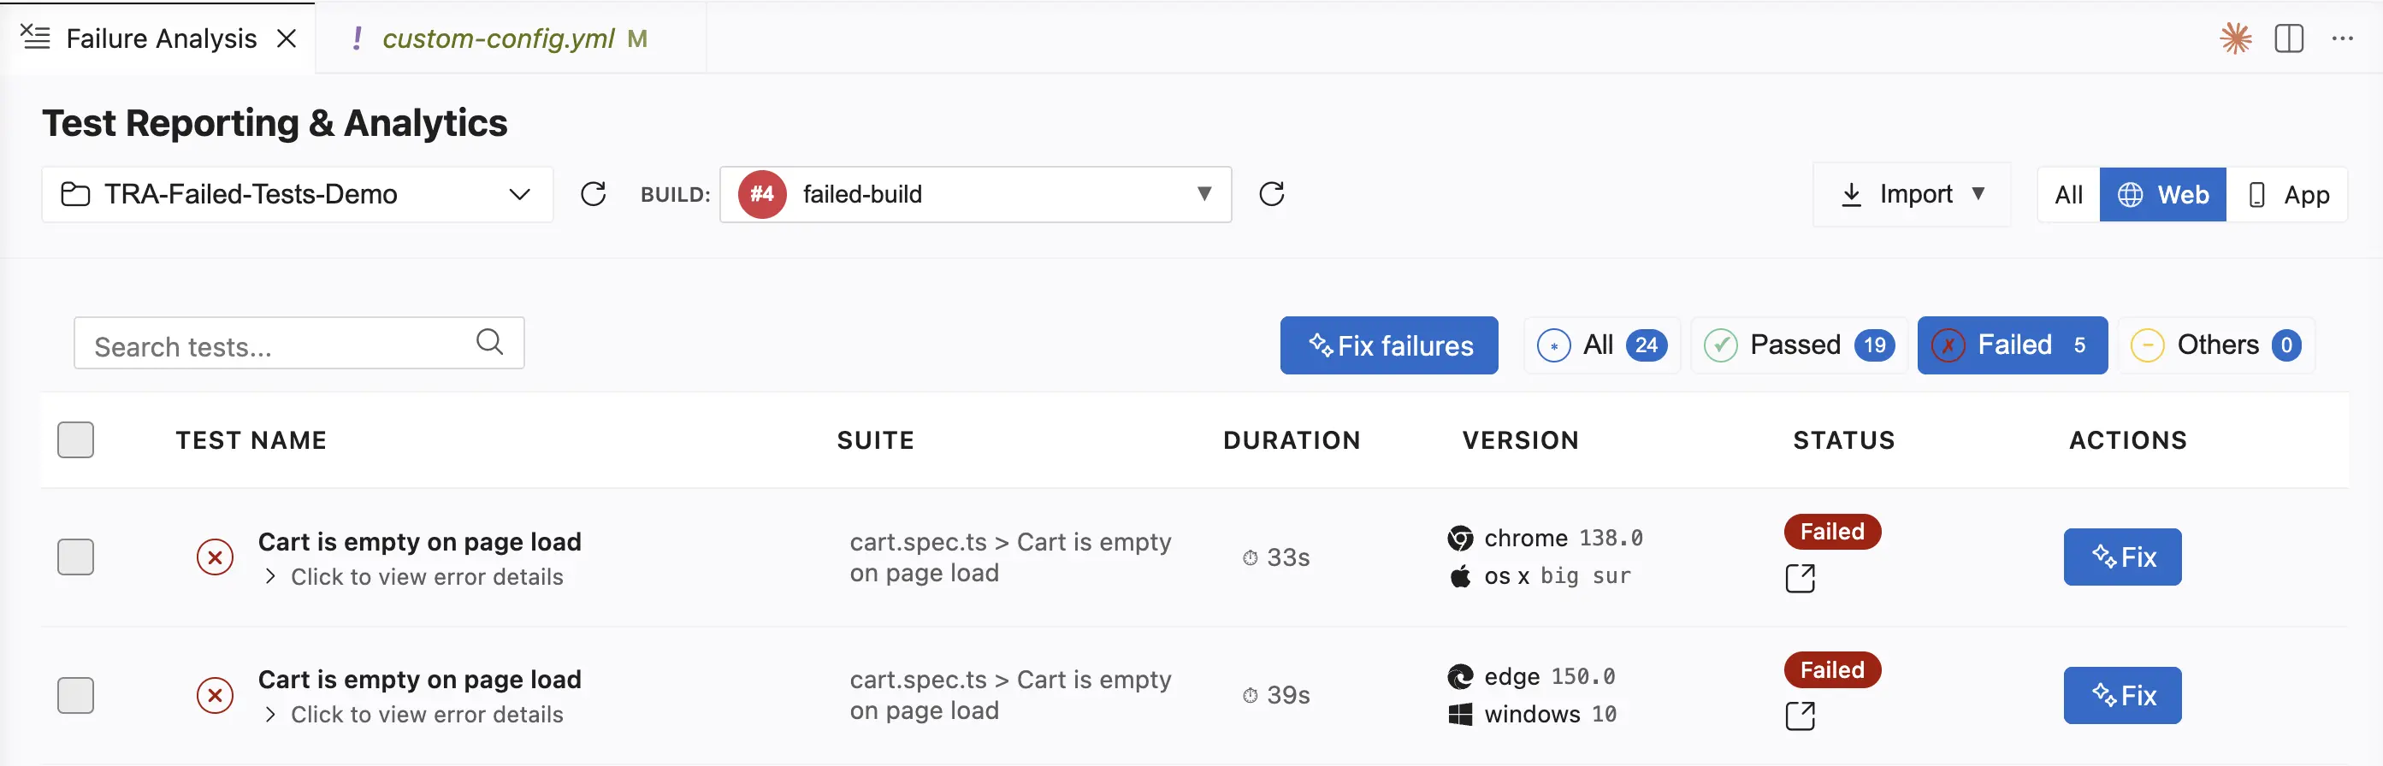This screenshot has height=766, width=2383.
Task: Click the SUITE column header
Action: [x=875, y=440]
